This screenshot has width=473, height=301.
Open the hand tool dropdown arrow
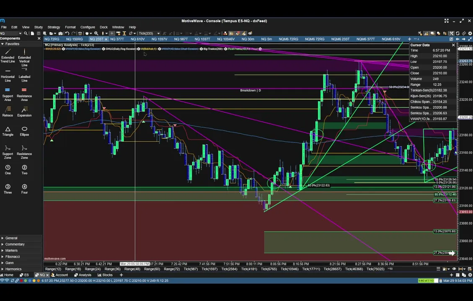click(90, 33)
